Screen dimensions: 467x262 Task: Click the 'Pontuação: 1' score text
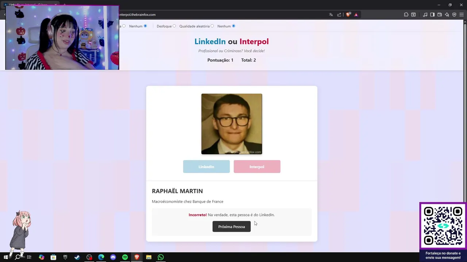220,60
